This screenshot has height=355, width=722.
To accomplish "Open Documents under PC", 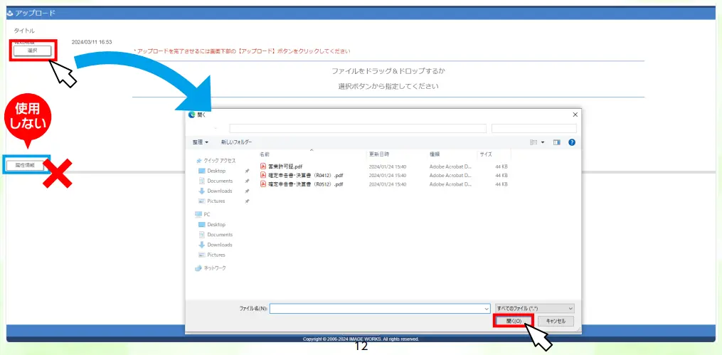I will 220,235.
